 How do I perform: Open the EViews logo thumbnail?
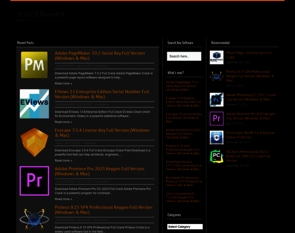coord(34,104)
